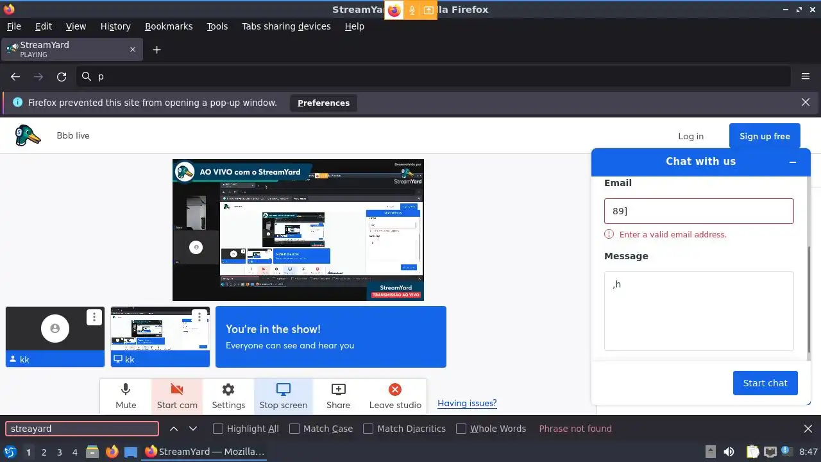
Task: Click the You're in the show! banner
Action: 331,337
